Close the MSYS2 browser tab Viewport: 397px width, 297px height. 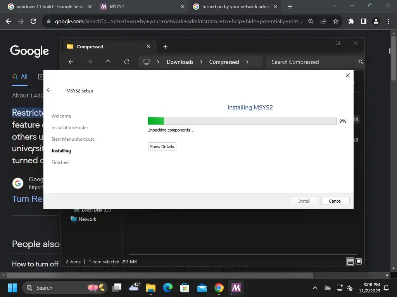[183, 7]
